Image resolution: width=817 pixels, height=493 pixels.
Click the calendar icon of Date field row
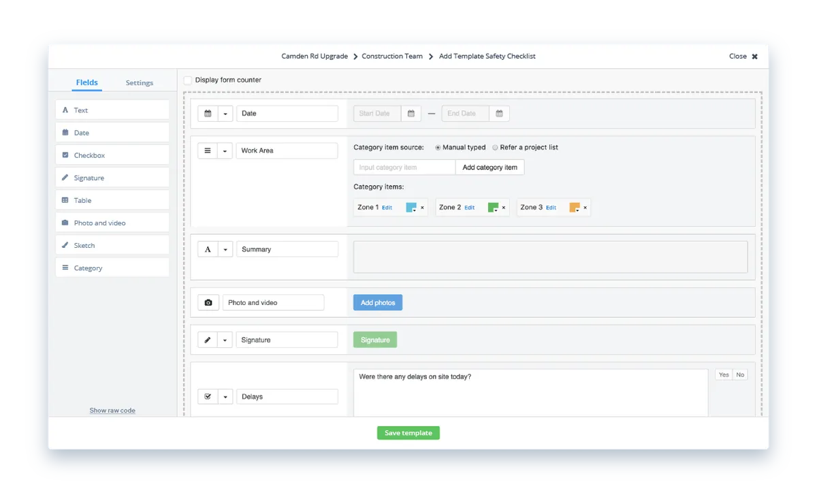208,114
